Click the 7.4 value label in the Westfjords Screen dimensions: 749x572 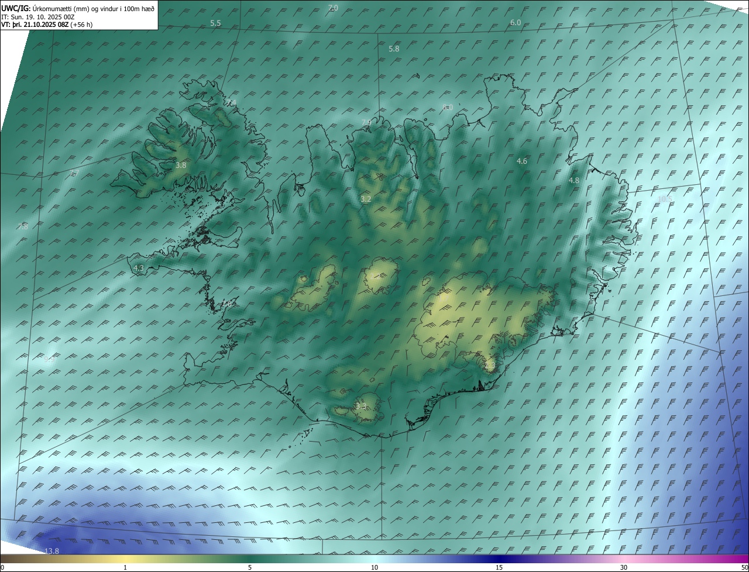click(x=232, y=103)
